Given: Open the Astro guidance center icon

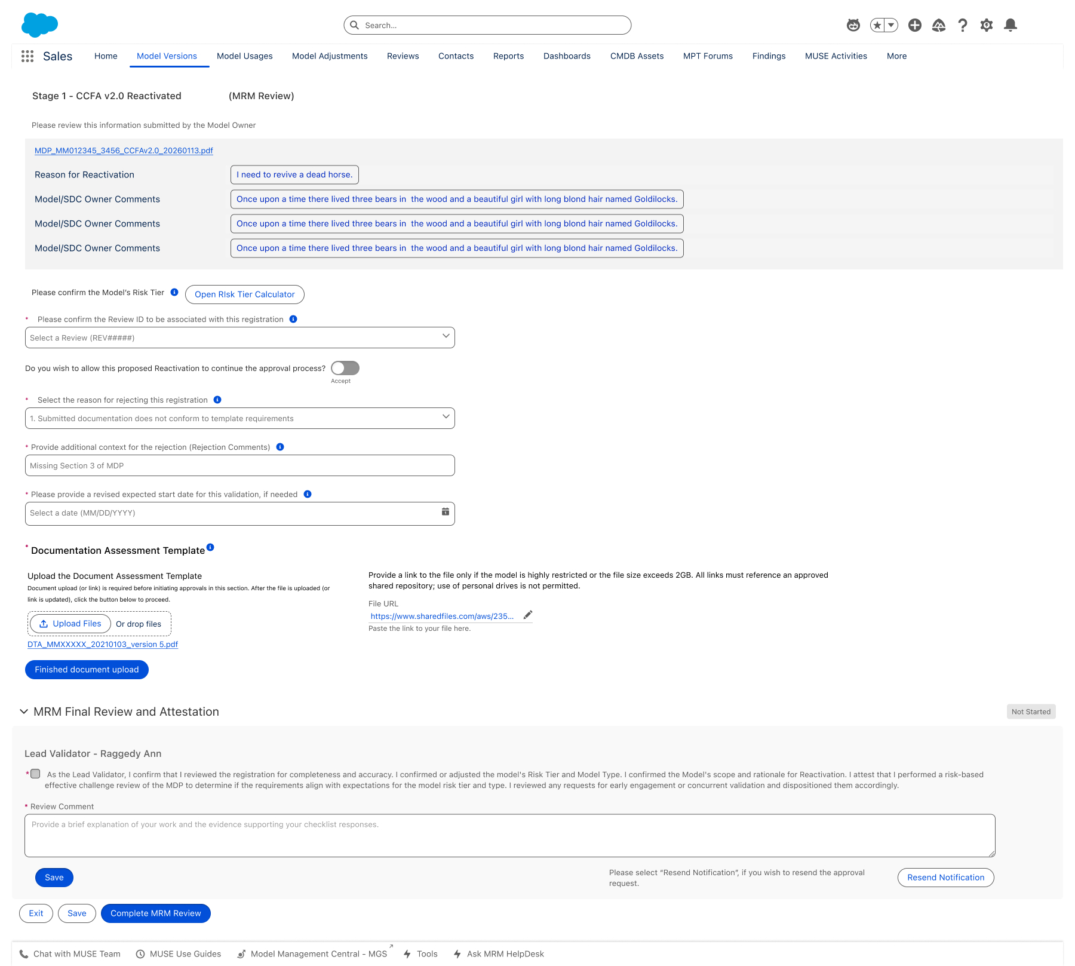Looking at the screenshot, I should 853,25.
